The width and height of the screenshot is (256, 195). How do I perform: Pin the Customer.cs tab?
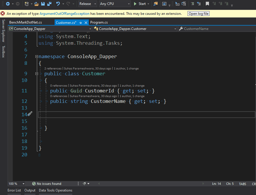point(80,22)
